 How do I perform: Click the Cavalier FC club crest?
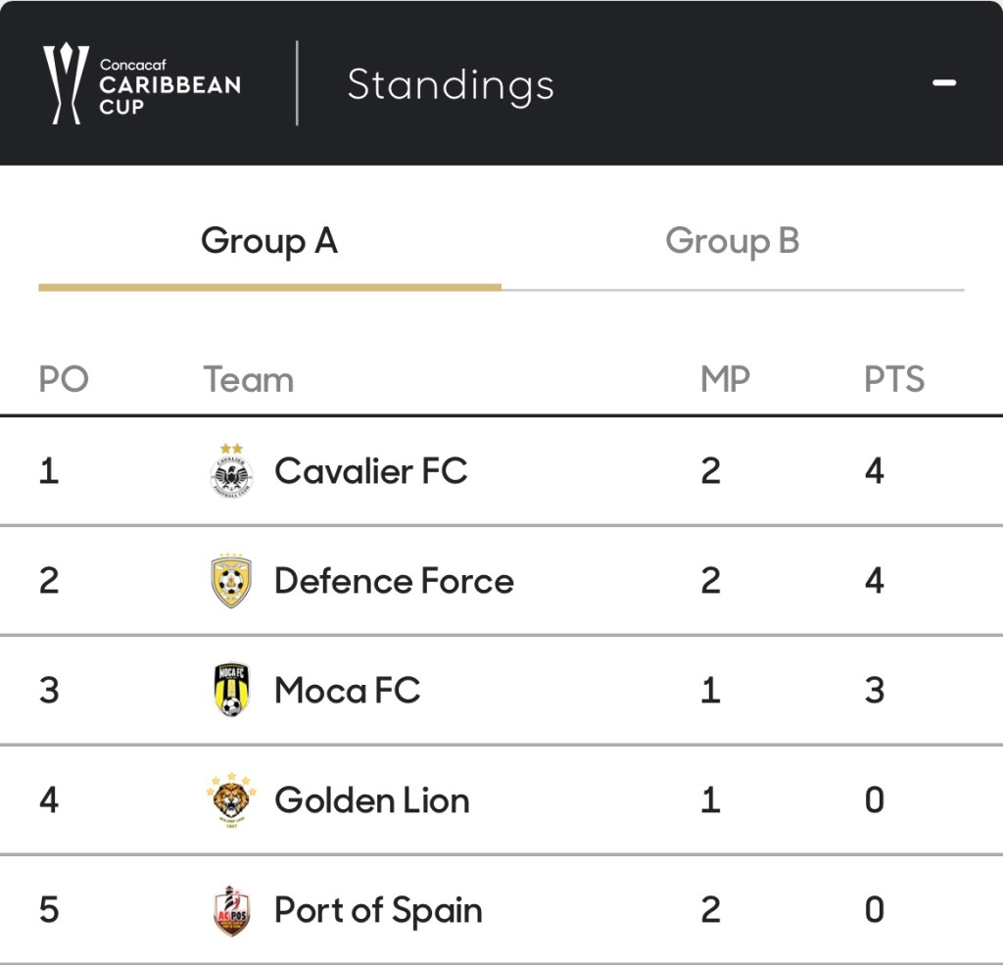232,471
